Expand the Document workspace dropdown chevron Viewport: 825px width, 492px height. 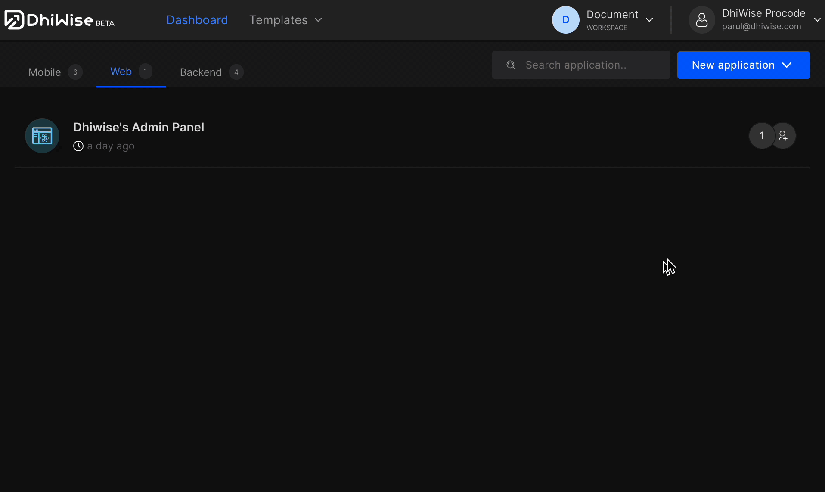click(649, 20)
